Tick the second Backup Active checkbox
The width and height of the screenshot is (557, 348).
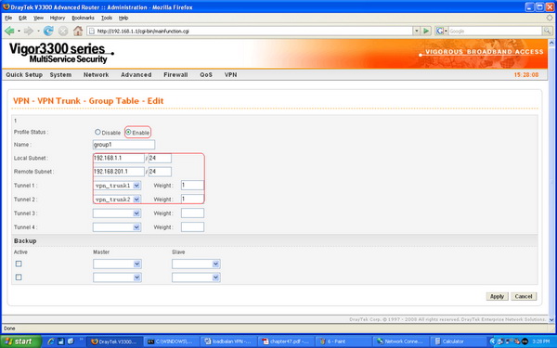[19, 277]
